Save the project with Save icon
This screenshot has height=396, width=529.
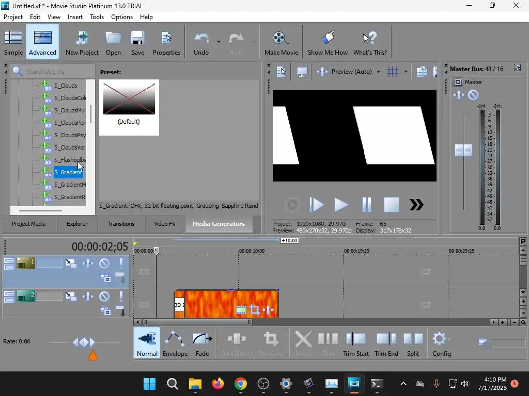(137, 43)
